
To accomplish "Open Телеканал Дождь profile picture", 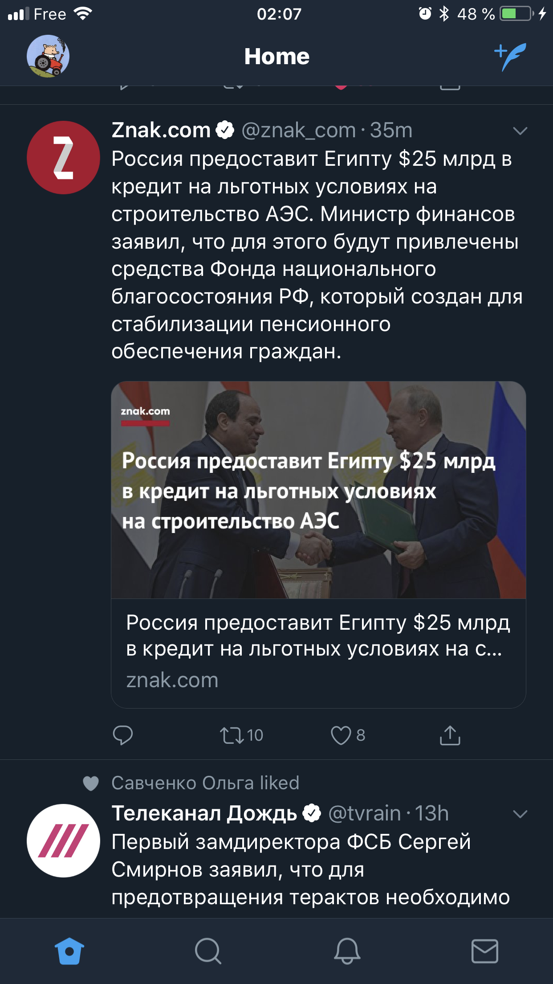I will [x=63, y=840].
